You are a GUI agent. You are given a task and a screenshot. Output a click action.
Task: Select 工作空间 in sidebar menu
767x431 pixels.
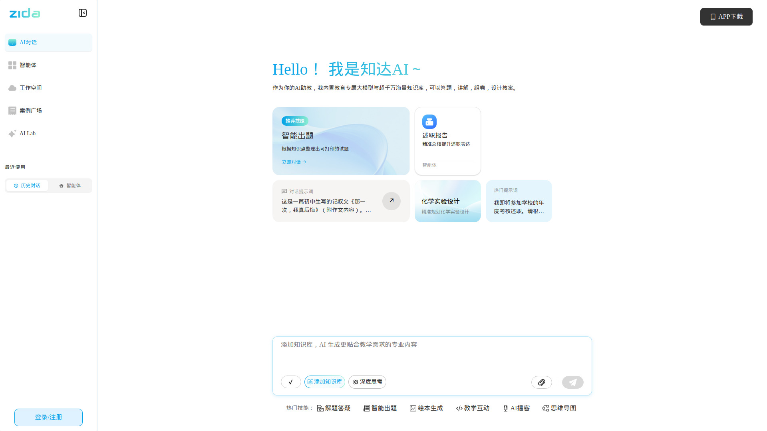[x=48, y=88]
